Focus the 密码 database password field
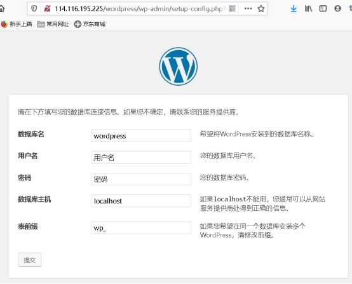This screenshot has width=352, height=284. [x=141, y=179]
